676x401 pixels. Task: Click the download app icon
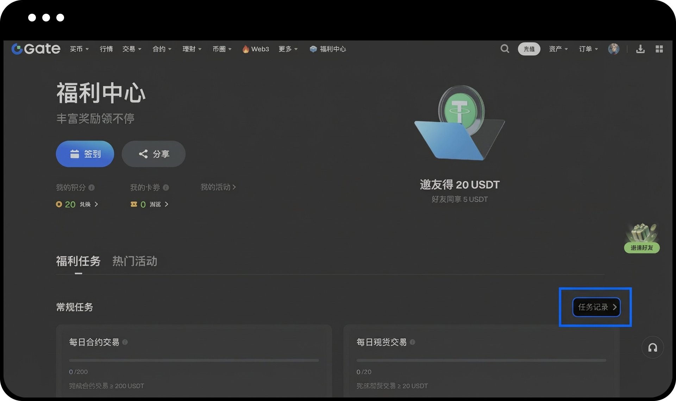640,49
